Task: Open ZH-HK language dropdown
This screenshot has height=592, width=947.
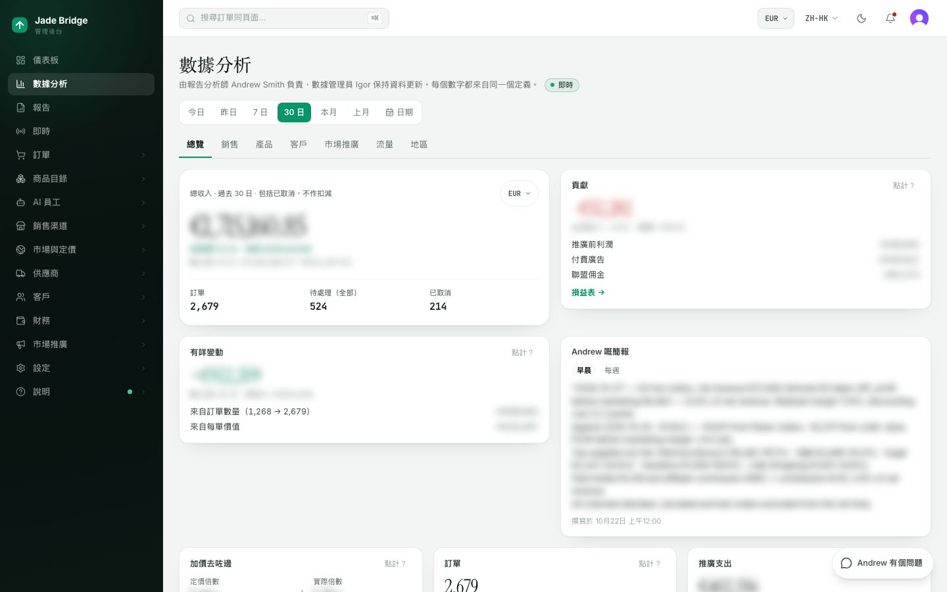Action: (x=821, y=18)
